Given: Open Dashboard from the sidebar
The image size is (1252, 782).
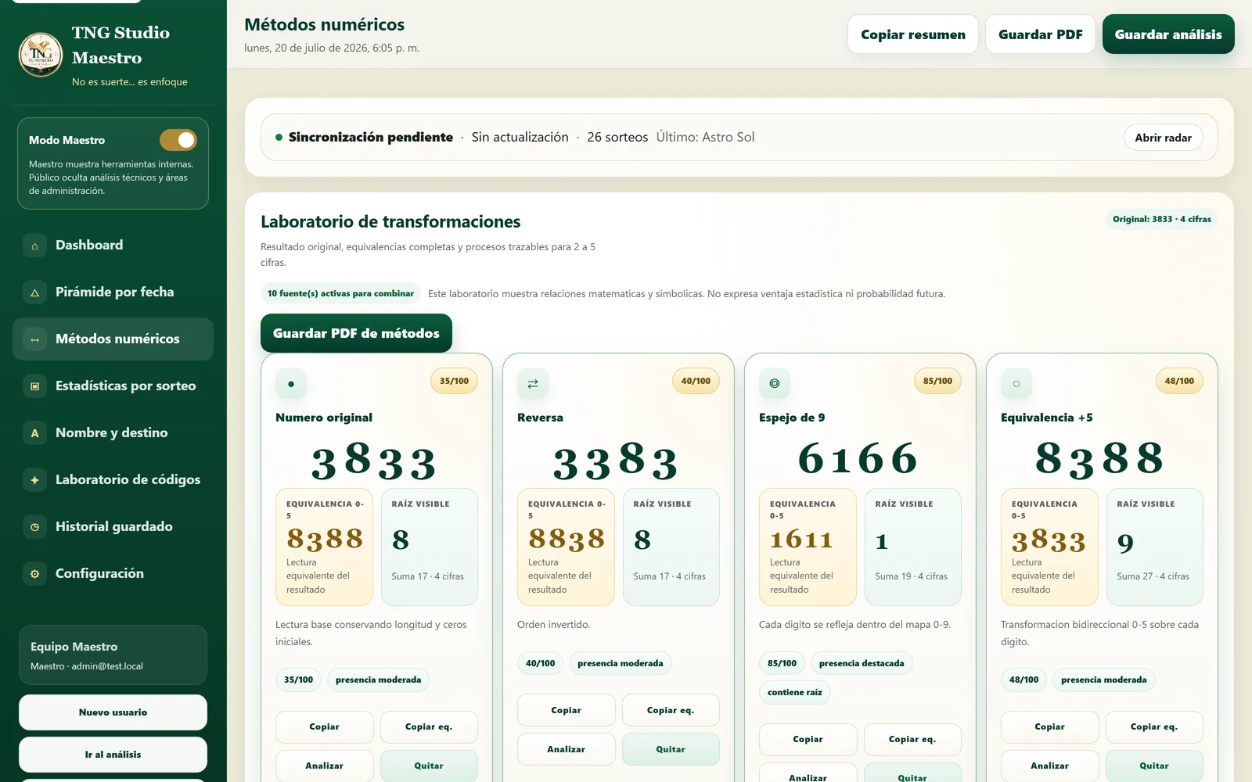Looking at the screenshot, I should 113,246.
